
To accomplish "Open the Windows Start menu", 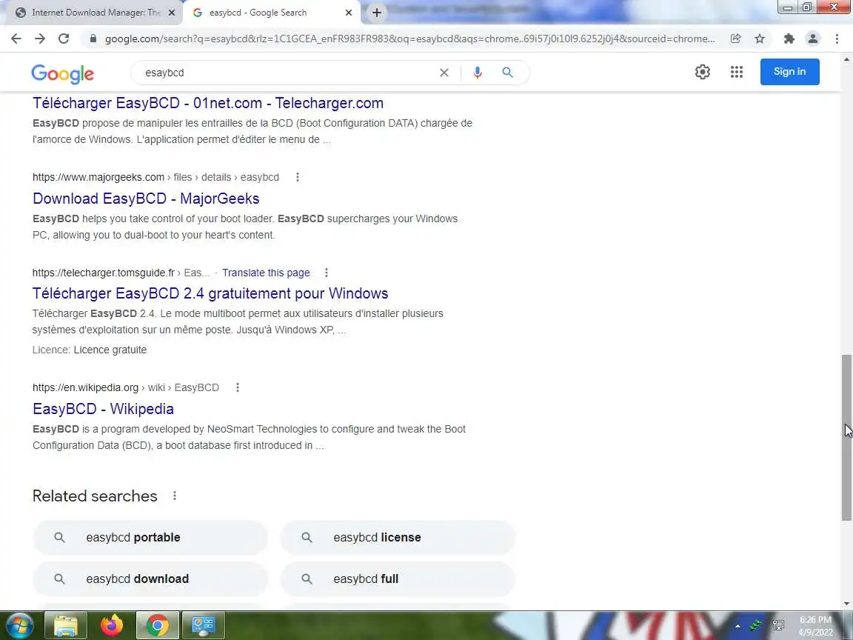I will tap(19, 626).
